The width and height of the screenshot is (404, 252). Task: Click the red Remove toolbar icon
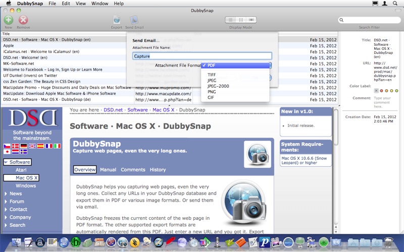point(23,20)
